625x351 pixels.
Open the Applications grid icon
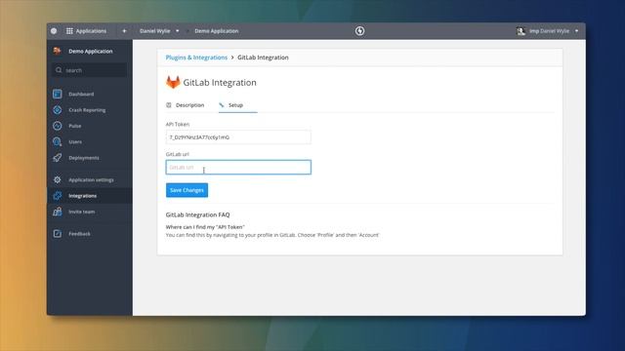pyautogui.click(x=69, y=31)
